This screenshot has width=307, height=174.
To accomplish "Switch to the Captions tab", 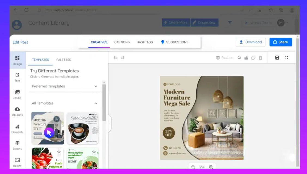I will click(x=122, y=42).
